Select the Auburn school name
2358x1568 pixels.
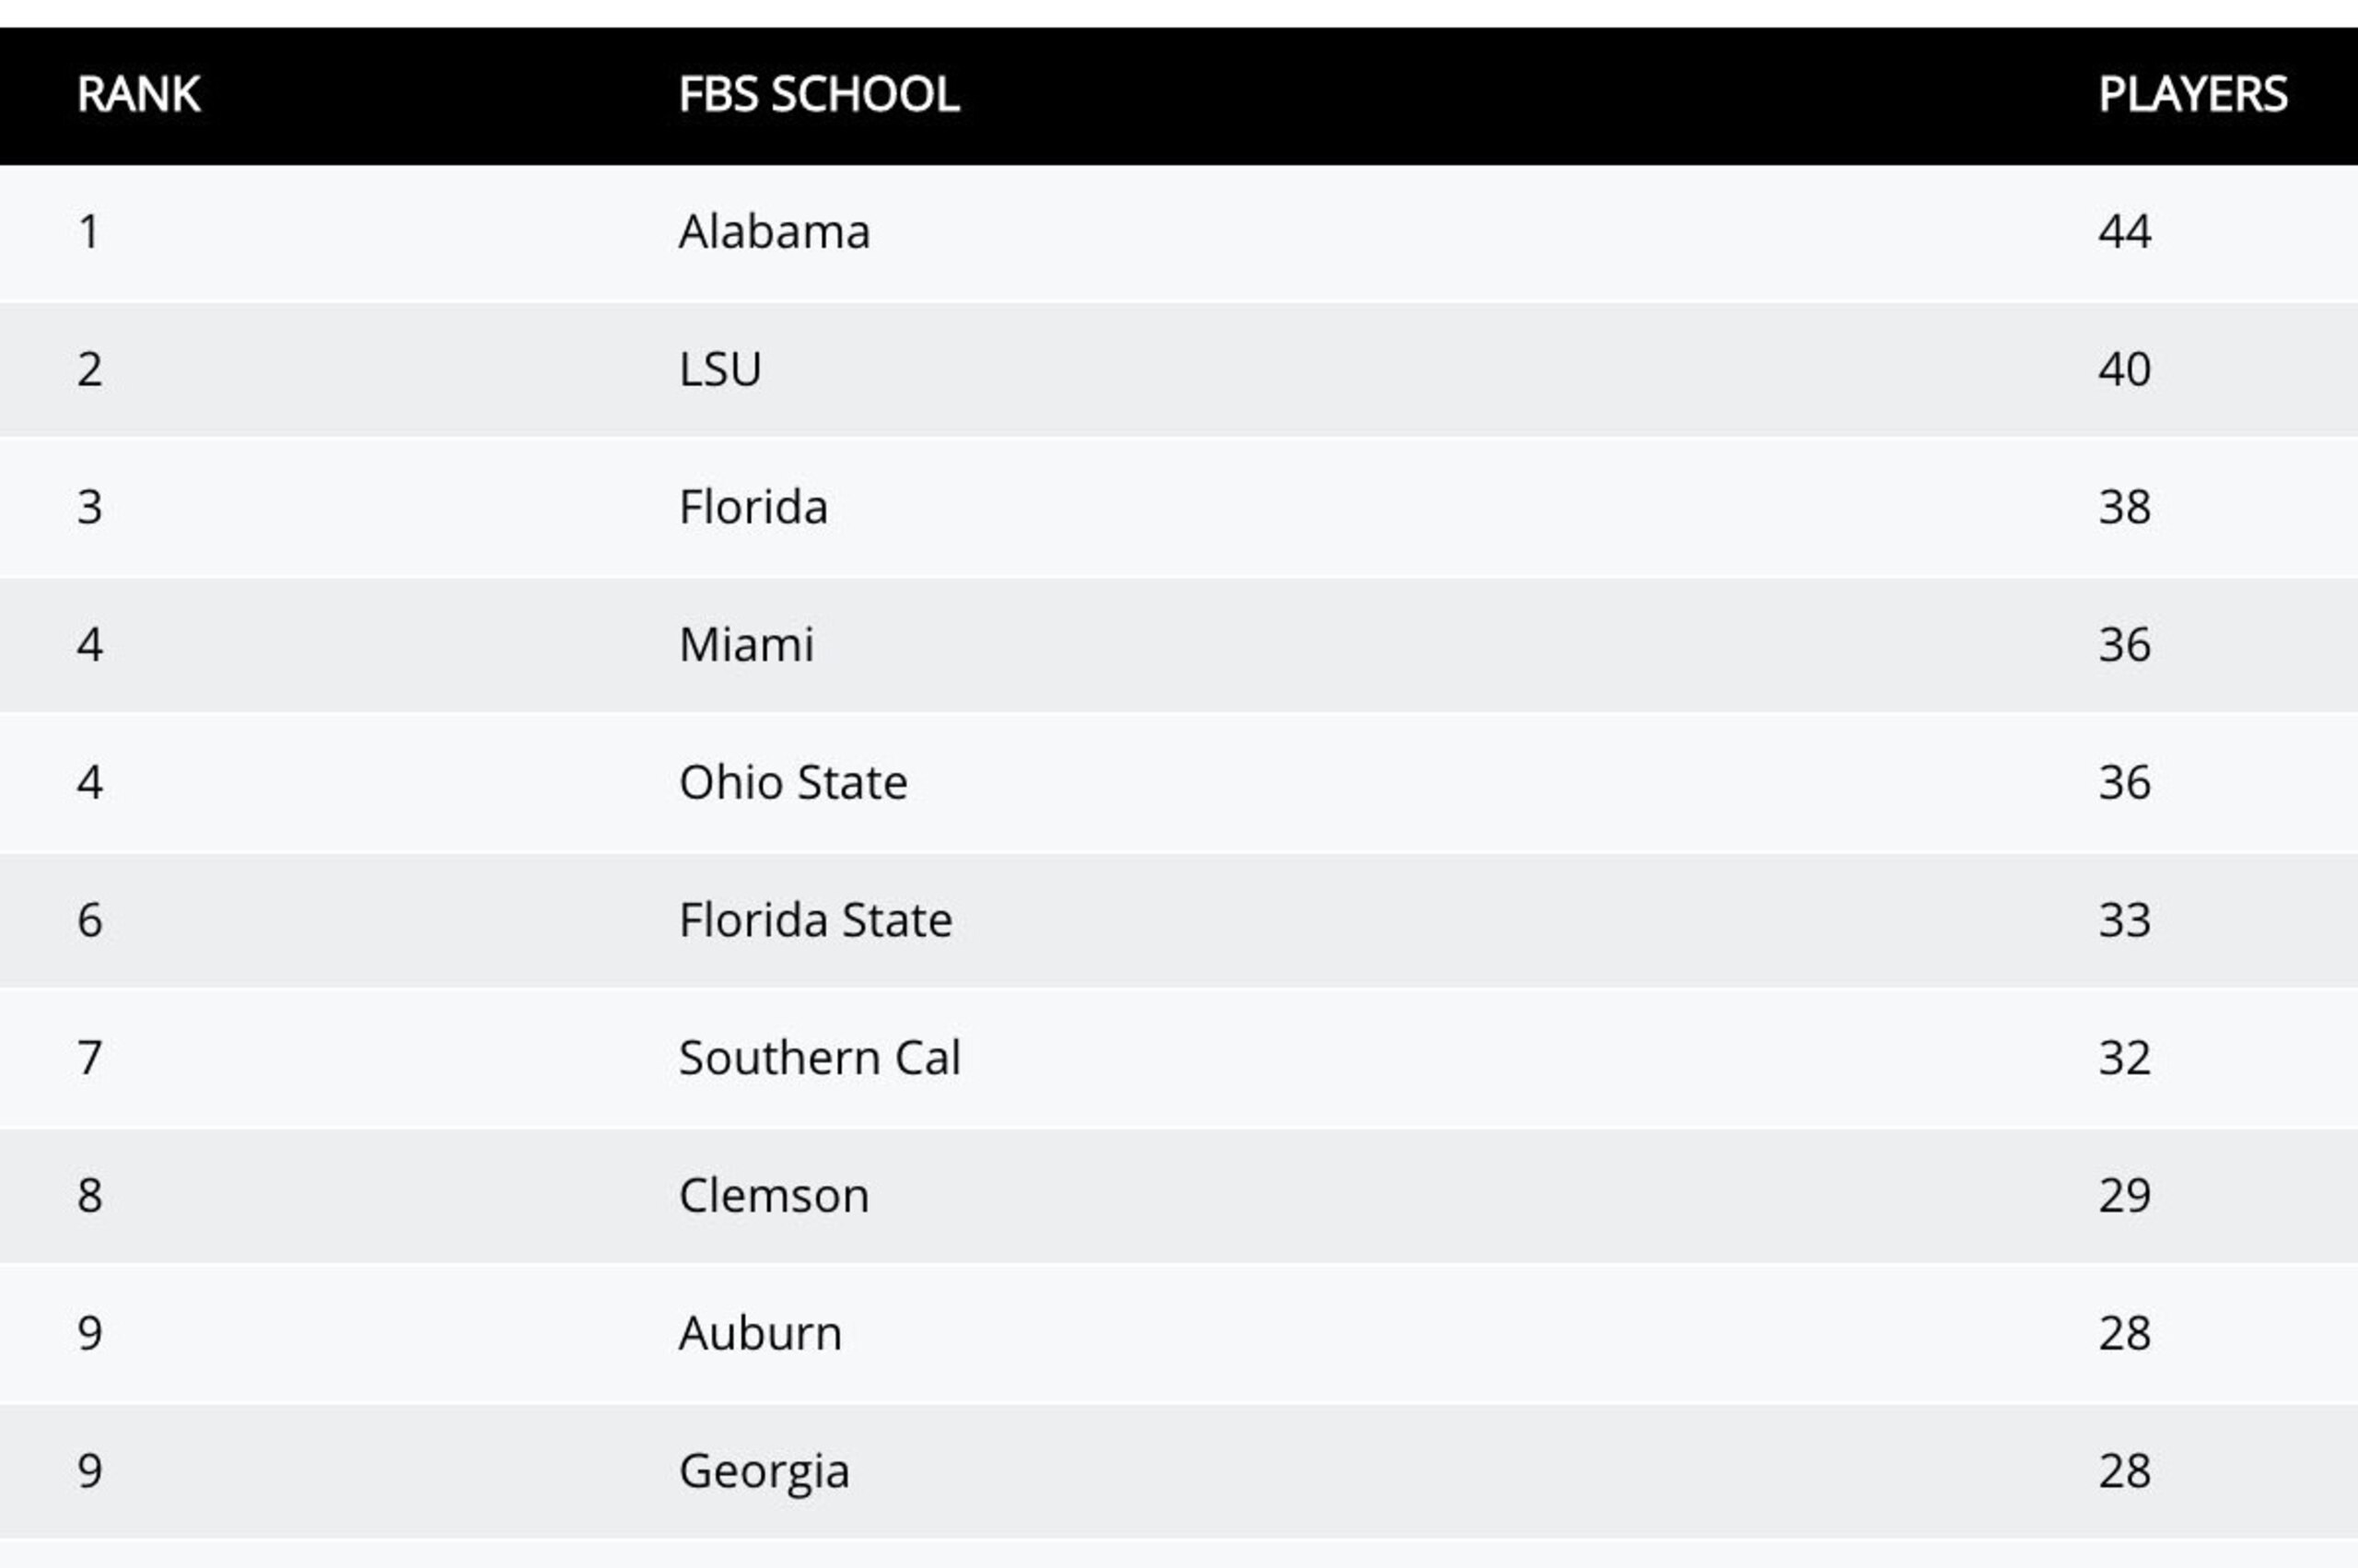click(761, 1333)
